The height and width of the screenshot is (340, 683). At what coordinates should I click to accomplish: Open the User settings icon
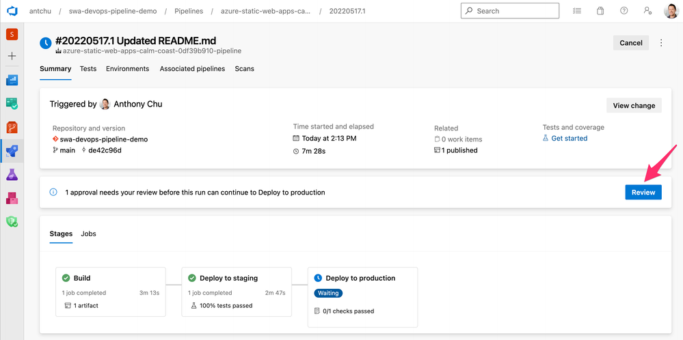(647, 11)
